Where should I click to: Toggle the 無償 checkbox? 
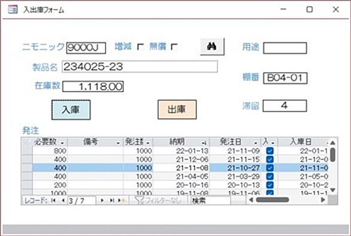click(x=174, y=47)
